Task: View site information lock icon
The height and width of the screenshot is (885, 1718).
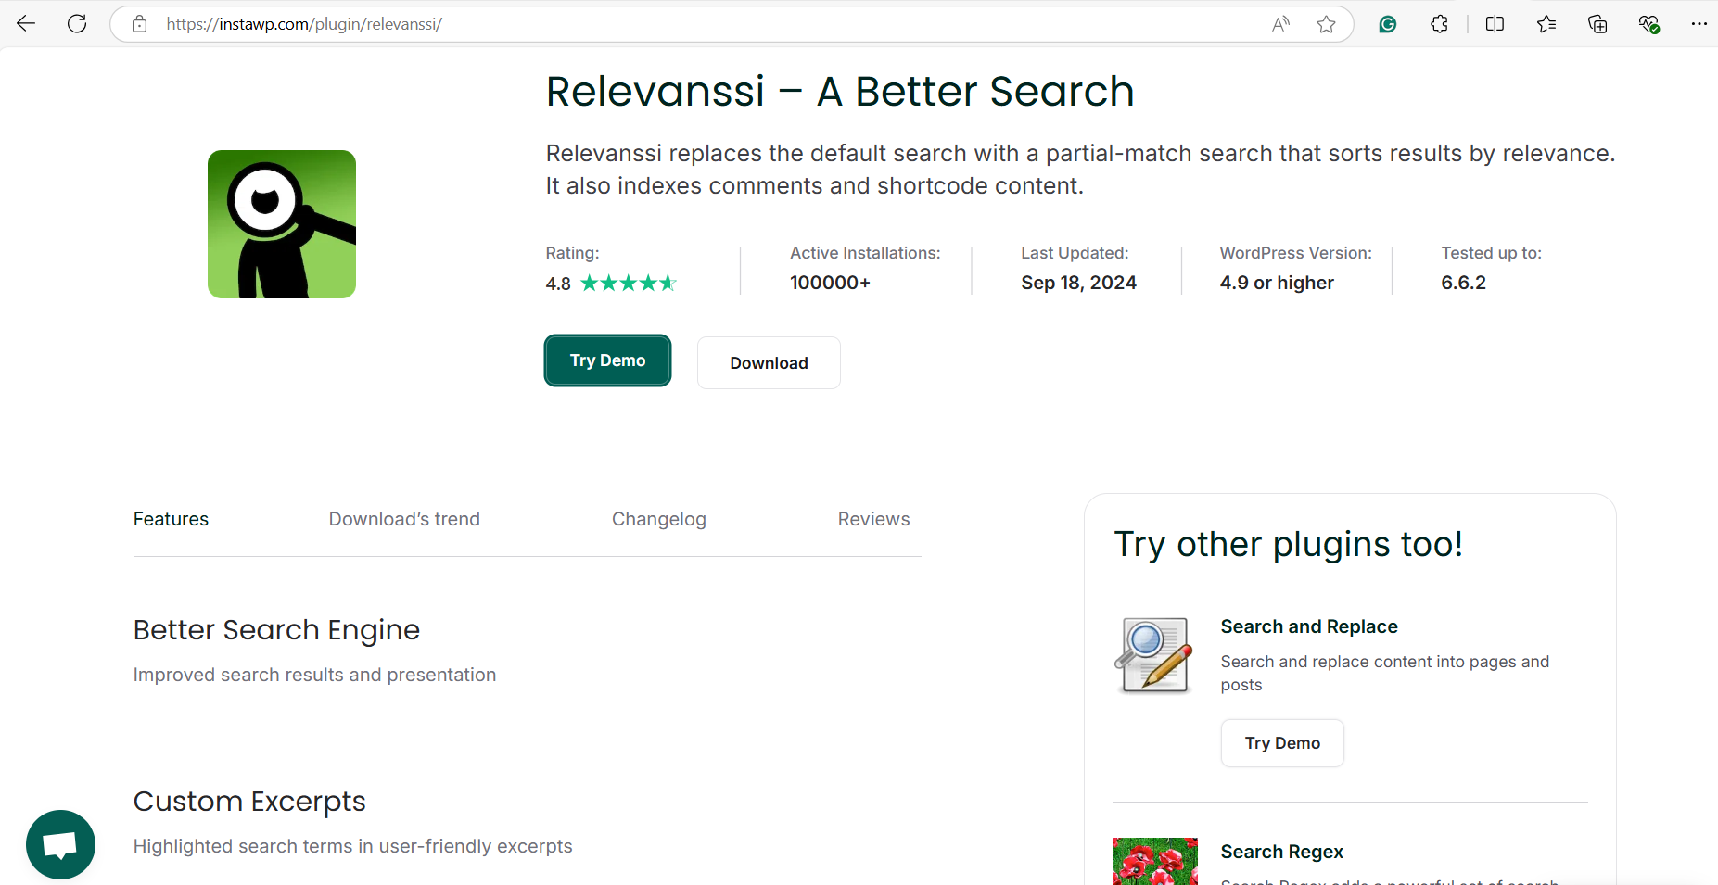Action: (x=139, y=24)
